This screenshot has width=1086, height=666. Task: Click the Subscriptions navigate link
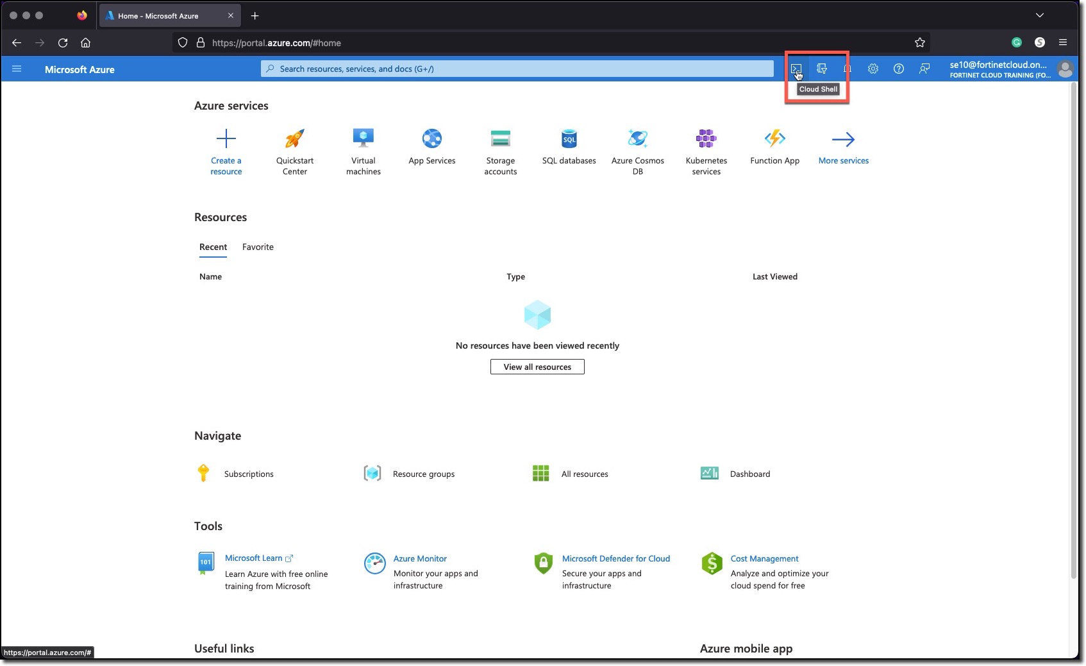pos(249,474)
